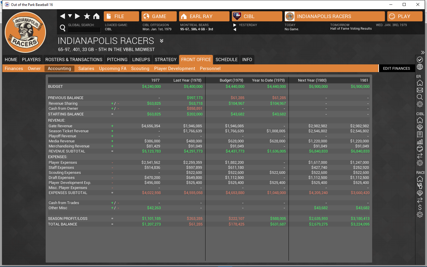The width and height of the screenshot is (427, 267).
Task: Open Hall of Fame Voting Results link
Action: 351,29
